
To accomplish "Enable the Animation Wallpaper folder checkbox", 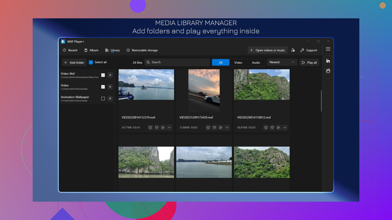I will pyautogui.click(x=103, y=99).
